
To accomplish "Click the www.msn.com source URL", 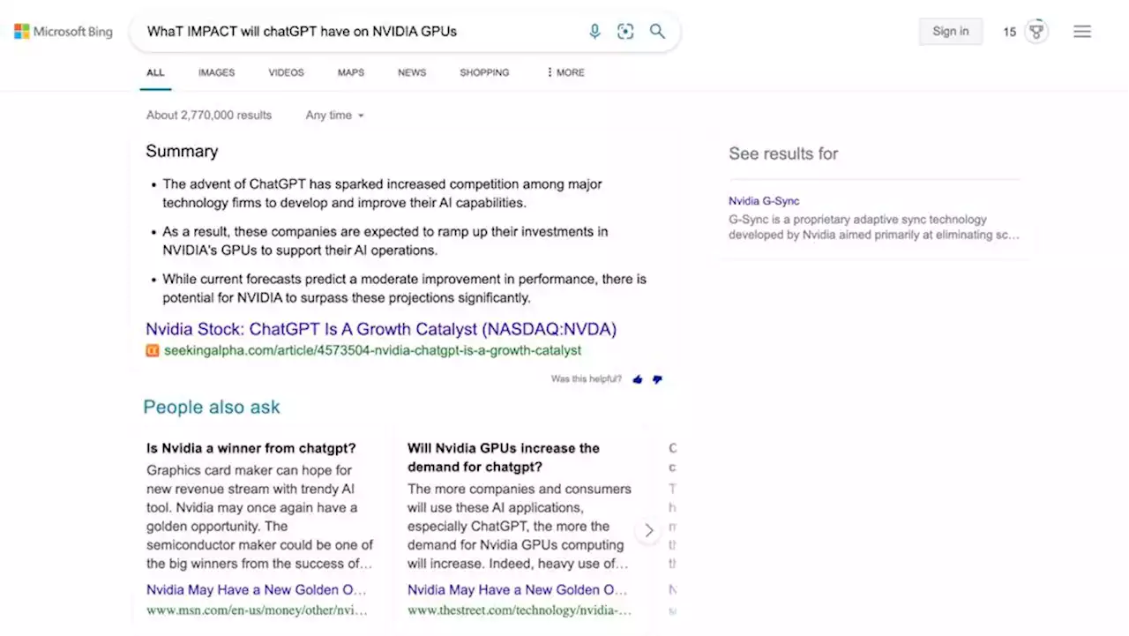I will 257,610.
